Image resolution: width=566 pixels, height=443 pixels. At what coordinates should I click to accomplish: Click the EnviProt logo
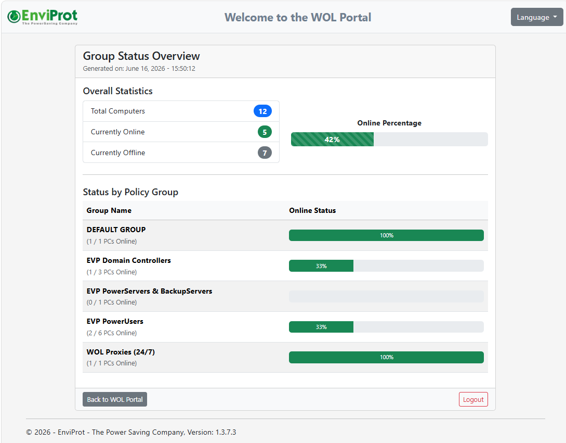(x=42, y=17)
